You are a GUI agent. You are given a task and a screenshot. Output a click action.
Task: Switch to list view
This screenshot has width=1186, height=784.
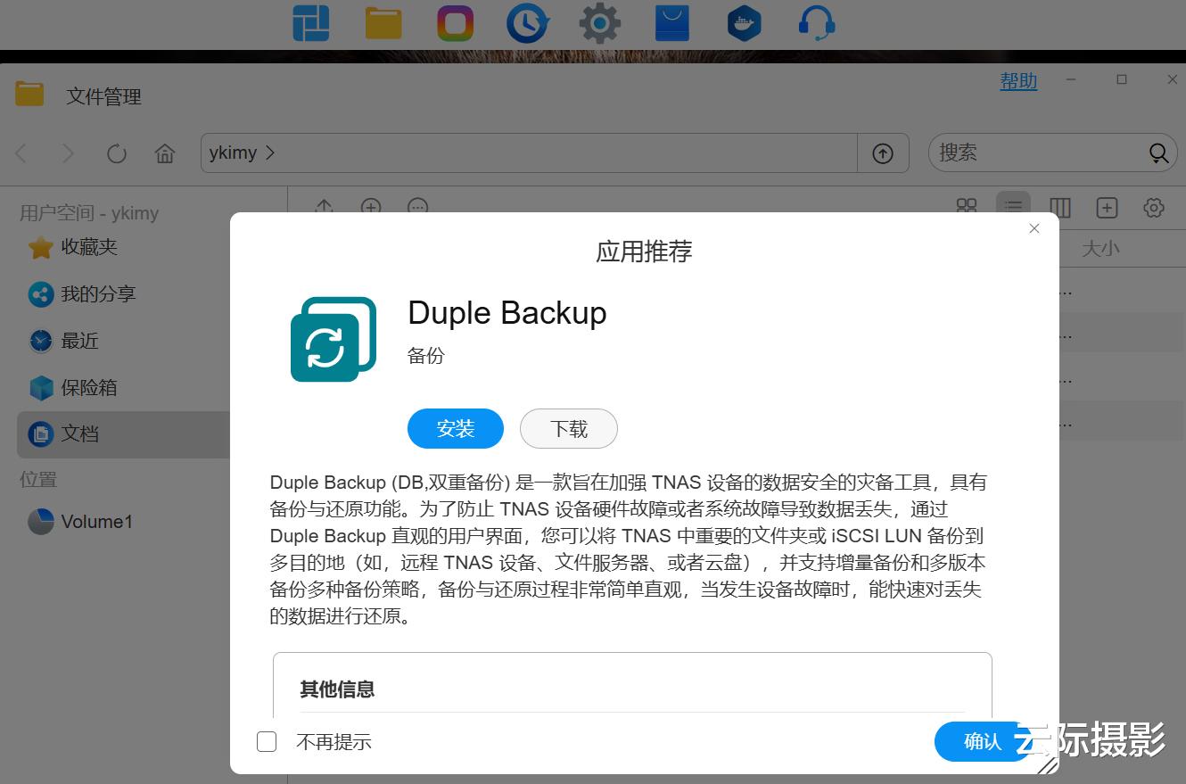click(1013, 208)
